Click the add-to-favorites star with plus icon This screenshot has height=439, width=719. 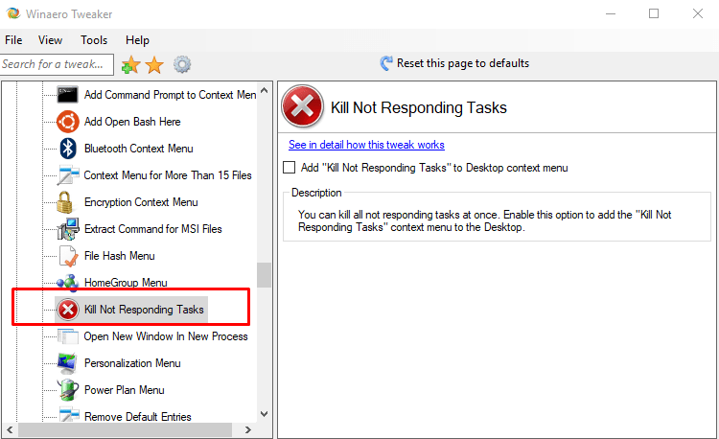[130, 64]
